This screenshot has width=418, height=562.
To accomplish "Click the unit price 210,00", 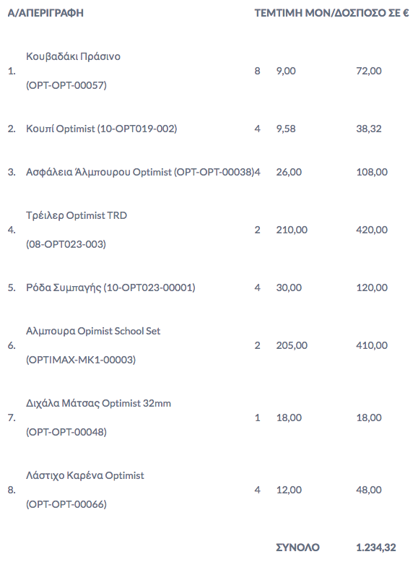I will click(292, 230).
